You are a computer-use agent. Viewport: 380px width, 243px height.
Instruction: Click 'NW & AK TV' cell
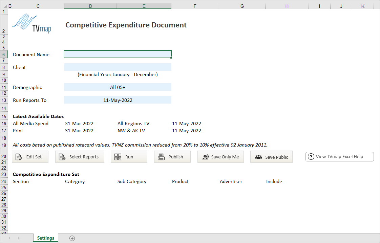(131, 131)
